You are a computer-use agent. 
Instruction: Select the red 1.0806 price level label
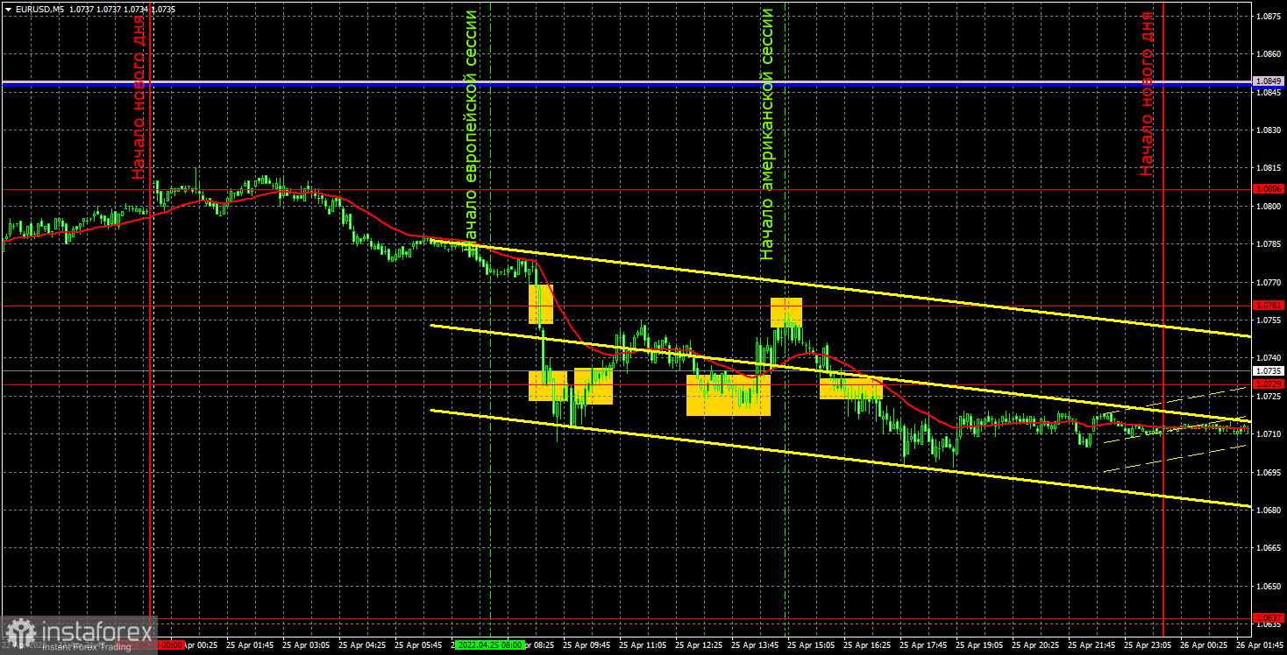(1269, 189)
